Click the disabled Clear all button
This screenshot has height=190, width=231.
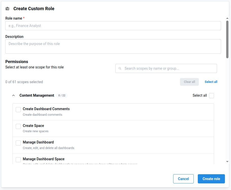point(189,82)
